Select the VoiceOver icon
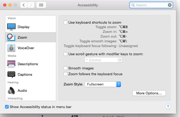The width and height of the screenshot is (180, 117). [x=11, y=48]
